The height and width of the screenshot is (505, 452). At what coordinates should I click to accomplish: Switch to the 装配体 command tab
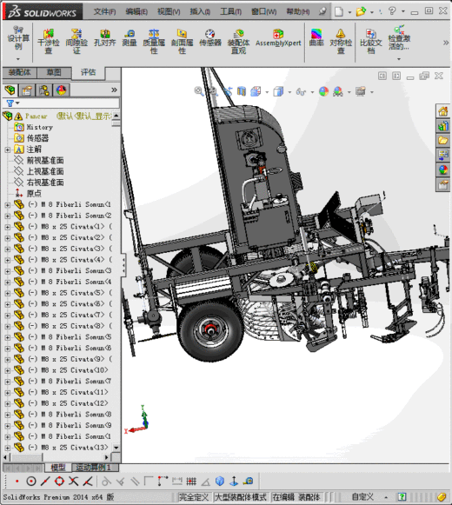point(19,72)
